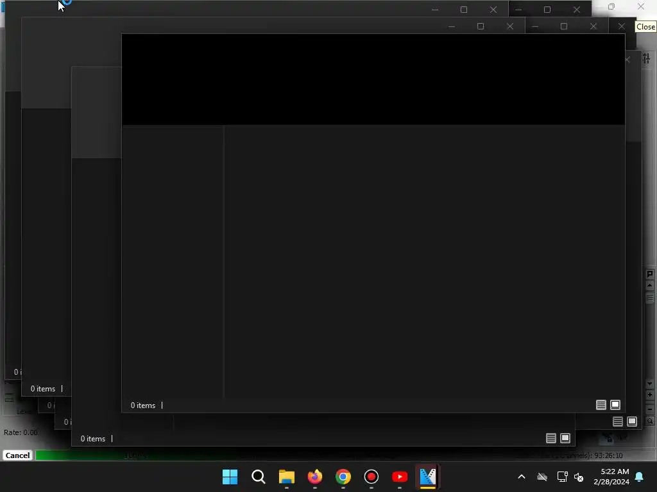Open taskbar Search

[259, 477]
